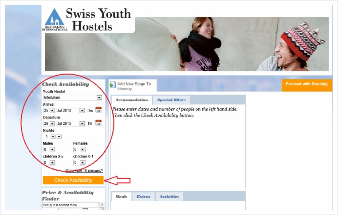Increase nights with the plus button
Image resolution: width=338 pixels, height=215 pixels.
(x=53, y=137)
